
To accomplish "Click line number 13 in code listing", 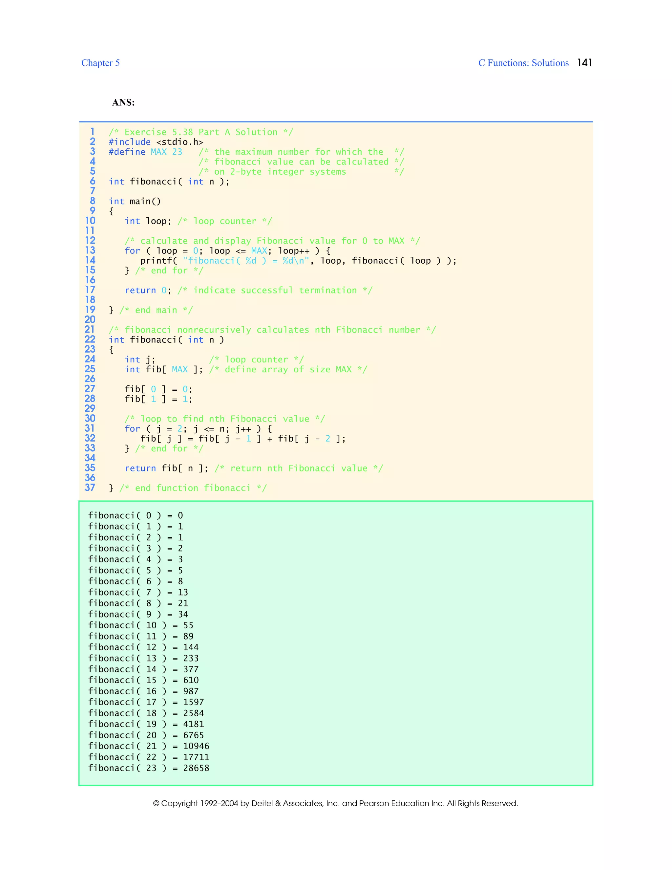I will (90, 250).
